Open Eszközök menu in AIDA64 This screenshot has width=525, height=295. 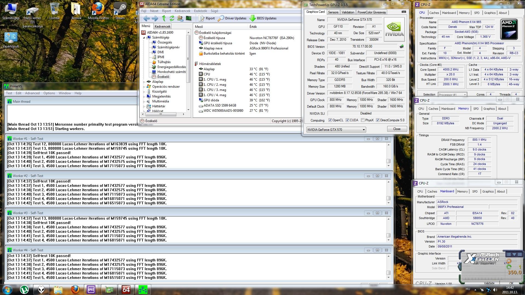point(200,11)
